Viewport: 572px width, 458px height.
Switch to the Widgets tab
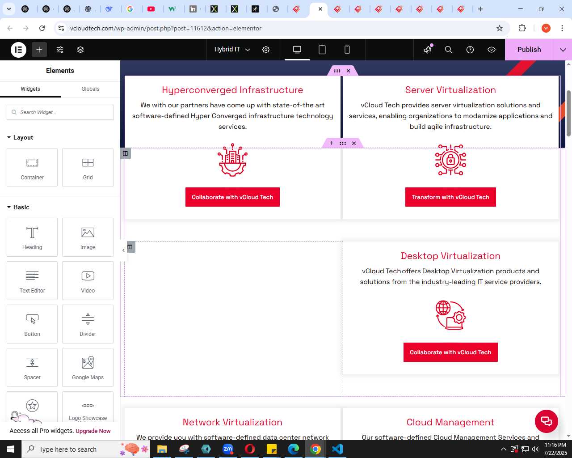(x=30, y=89)
